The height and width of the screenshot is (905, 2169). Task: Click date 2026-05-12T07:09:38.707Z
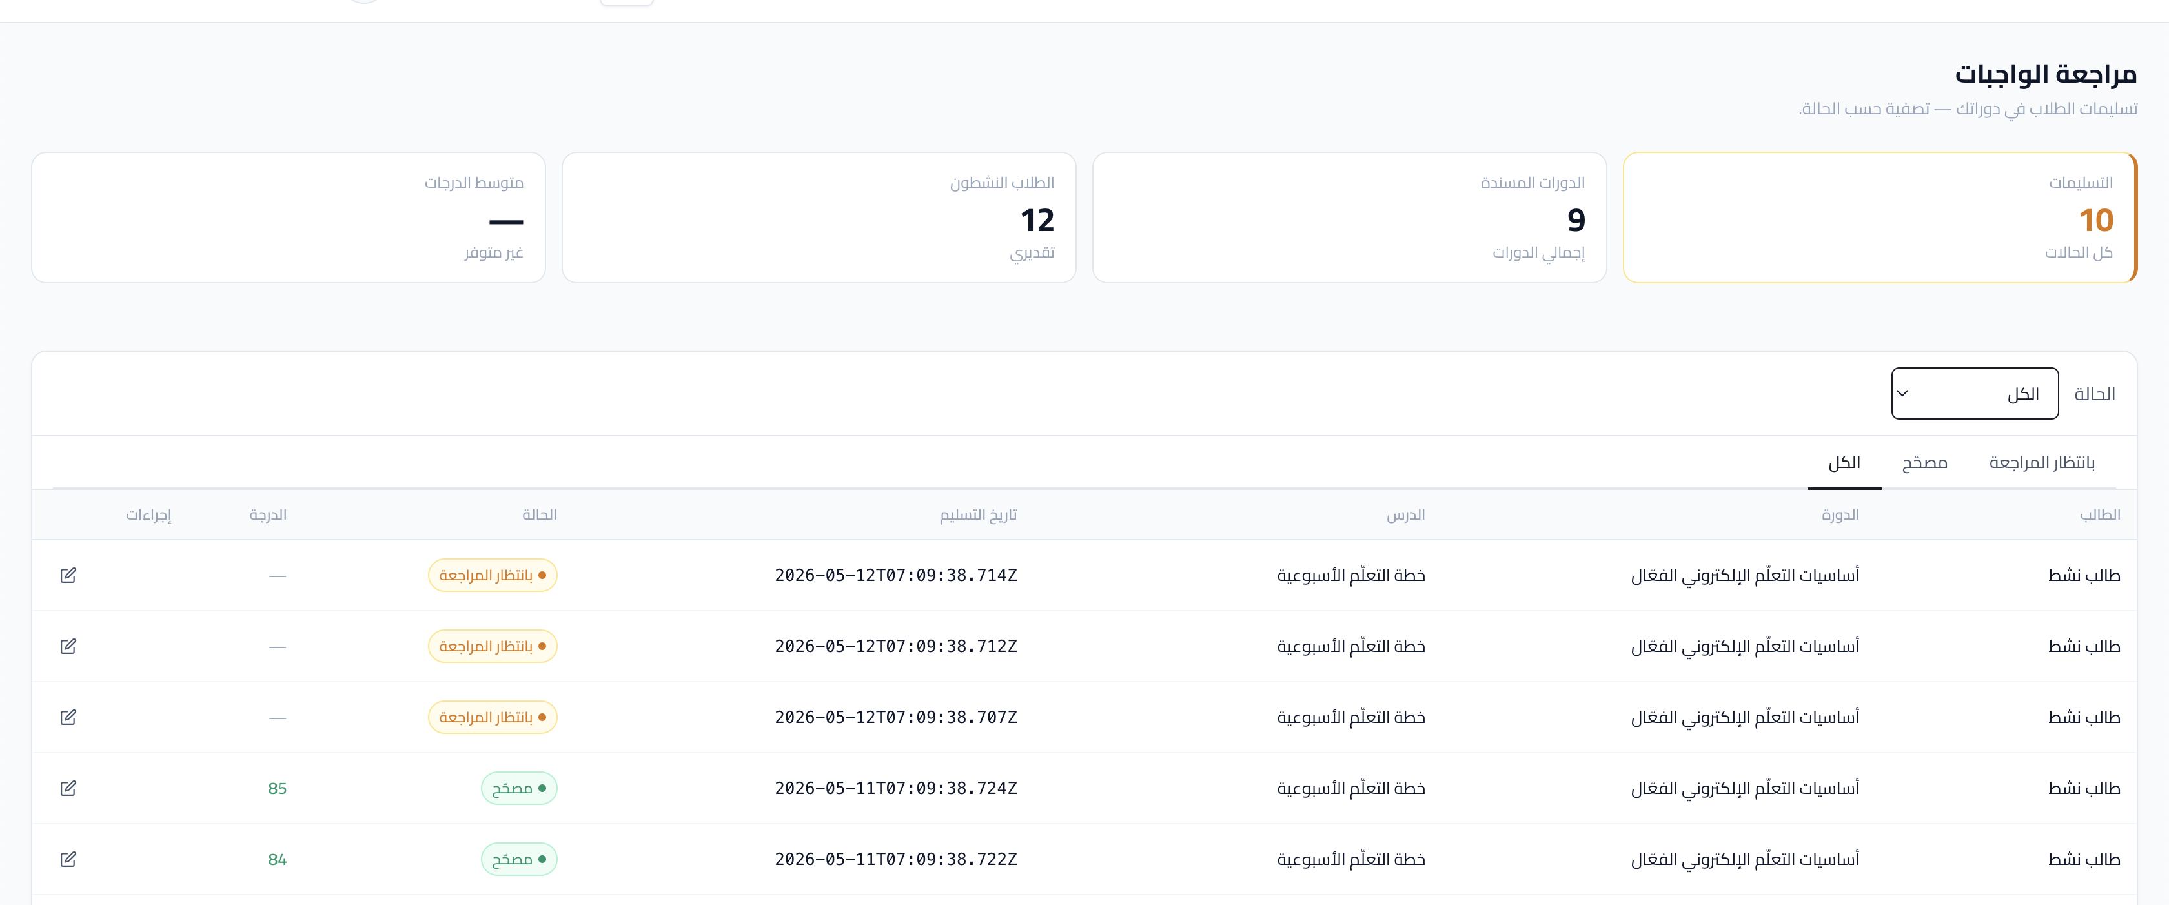pyautogui.click(x=896, y=717)
